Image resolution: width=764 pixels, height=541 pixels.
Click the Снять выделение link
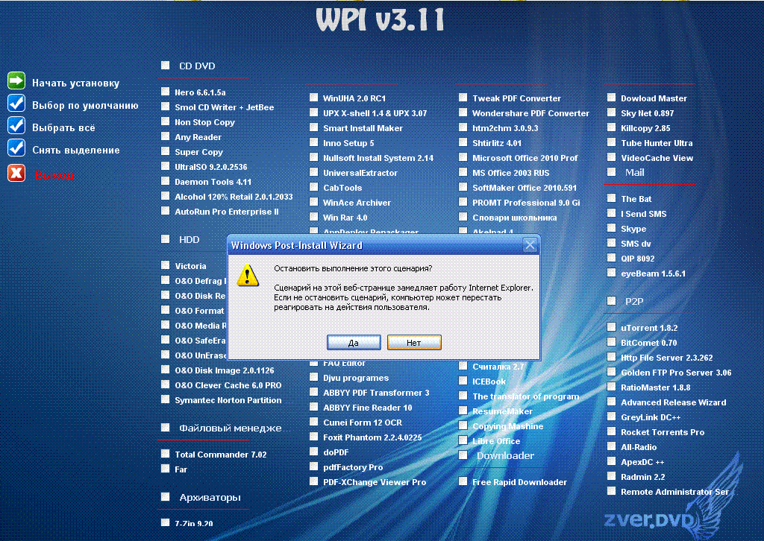coord(76,151)
